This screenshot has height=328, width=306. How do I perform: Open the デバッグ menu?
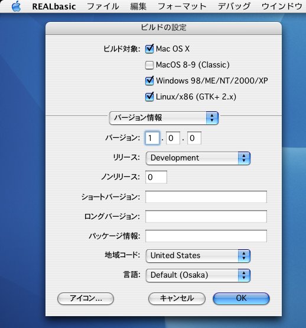pos(234,7)
